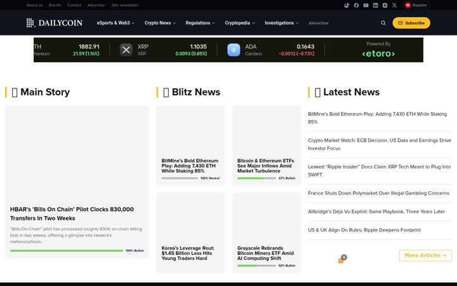Click the HBAR main story image placeholder
The image size is (457, 286).
tap(77, 153)
